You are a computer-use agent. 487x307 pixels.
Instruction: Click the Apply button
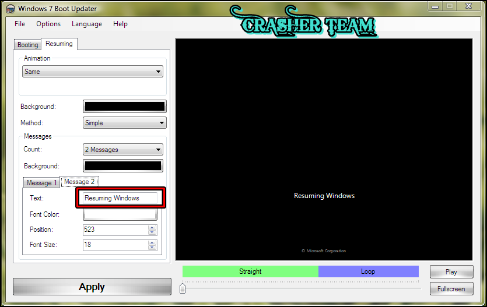92,287
